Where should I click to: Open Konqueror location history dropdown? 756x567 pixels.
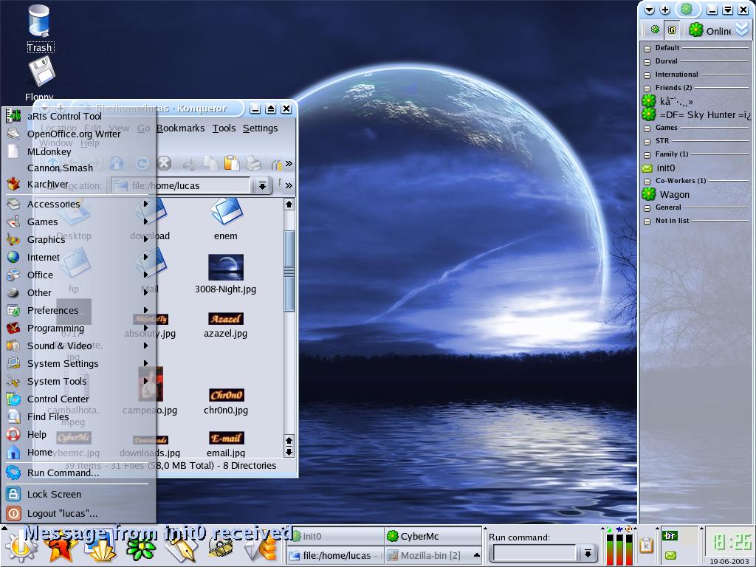[x=262, y=185]
